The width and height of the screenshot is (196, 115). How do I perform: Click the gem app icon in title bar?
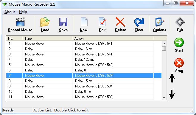coord(5,4)
